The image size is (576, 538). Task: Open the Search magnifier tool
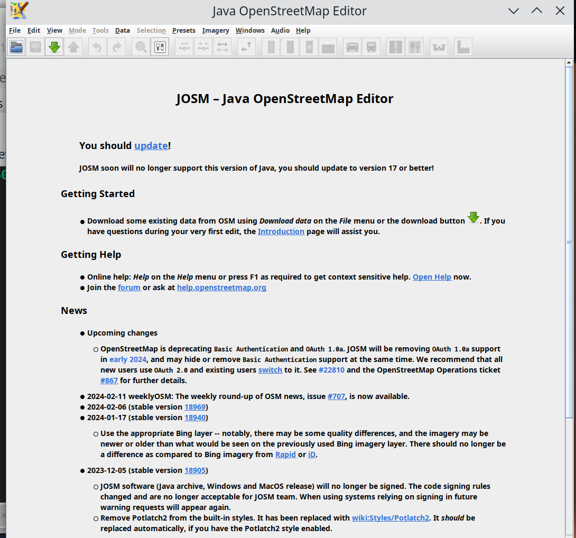(141, 47)
